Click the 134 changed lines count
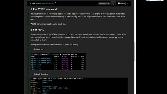Image resolution: width=167 pixels, height=94 pixels. click(x=33, y=3)
